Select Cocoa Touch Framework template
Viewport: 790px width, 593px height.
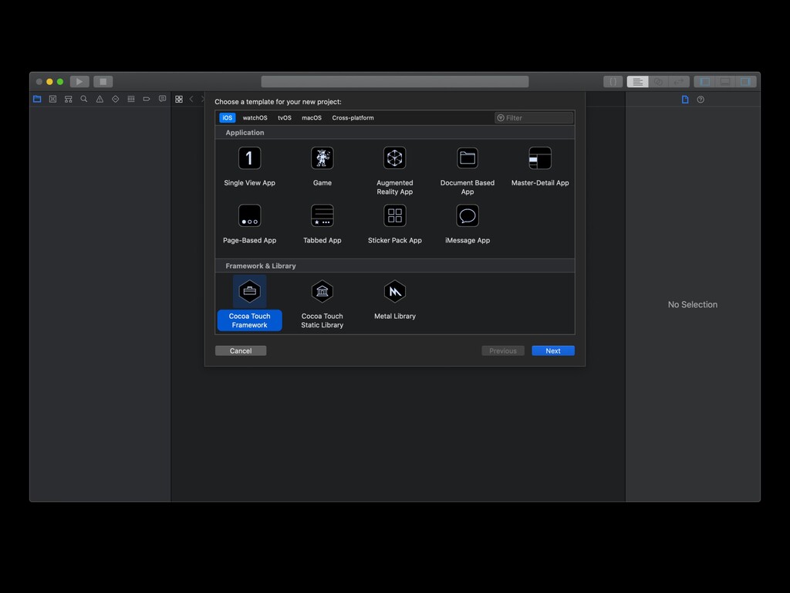click(x=249, y=304)
